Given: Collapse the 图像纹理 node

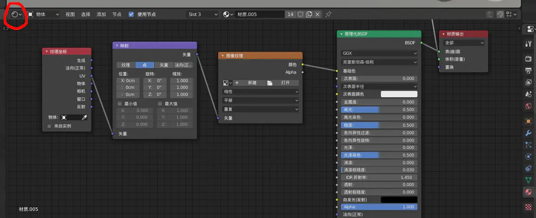Looking at the screenshot, I should [x=222, y=56].
